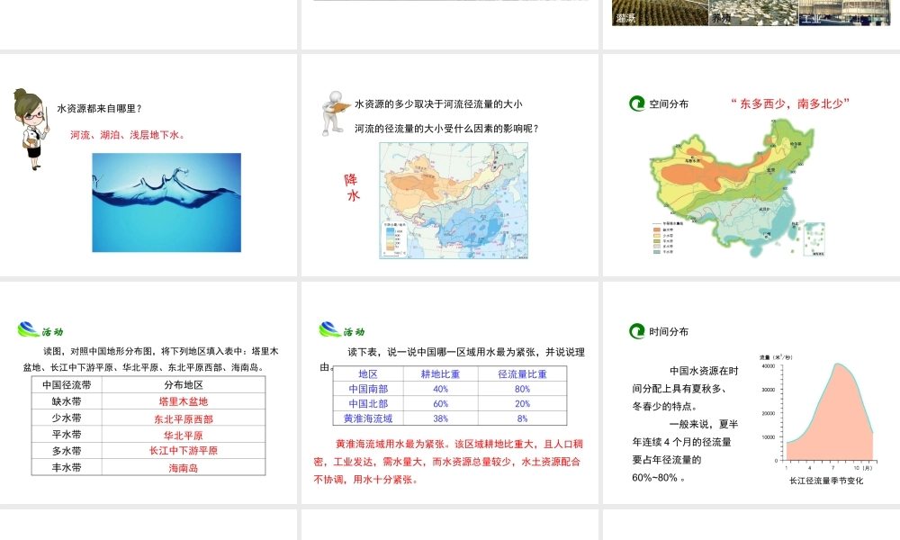Click the 耕地比重 header cell

pos(440,373)
